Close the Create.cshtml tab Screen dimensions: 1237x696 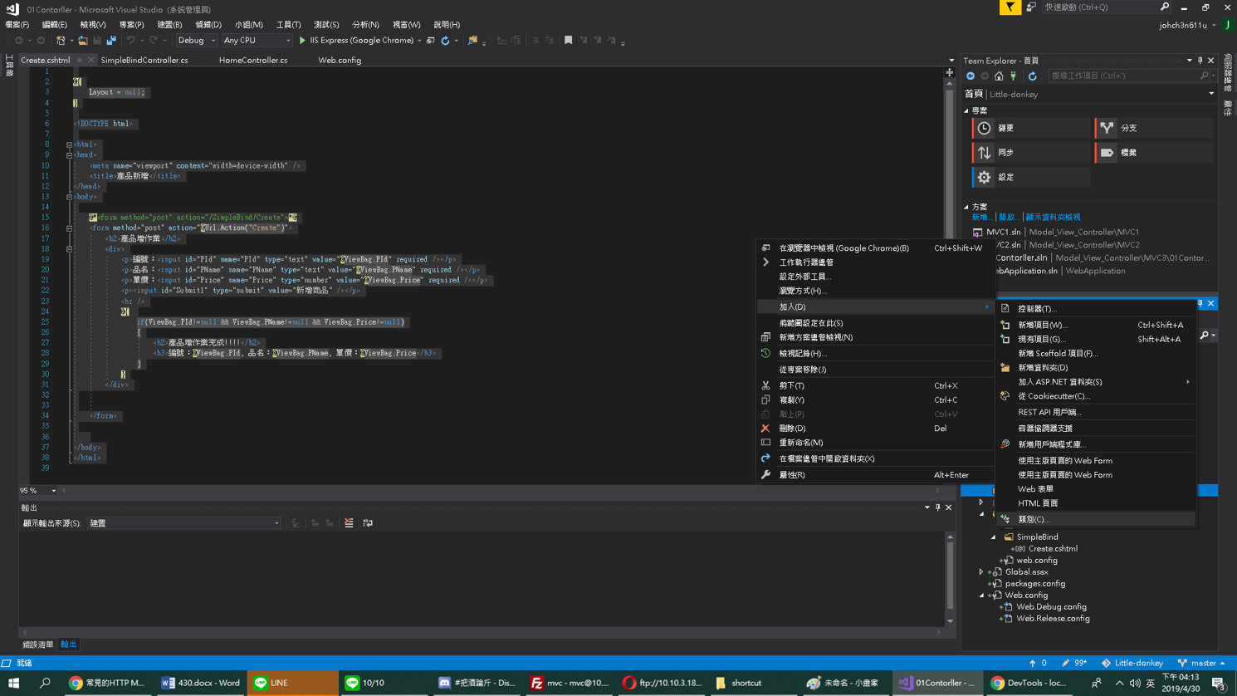click(91, 60)
